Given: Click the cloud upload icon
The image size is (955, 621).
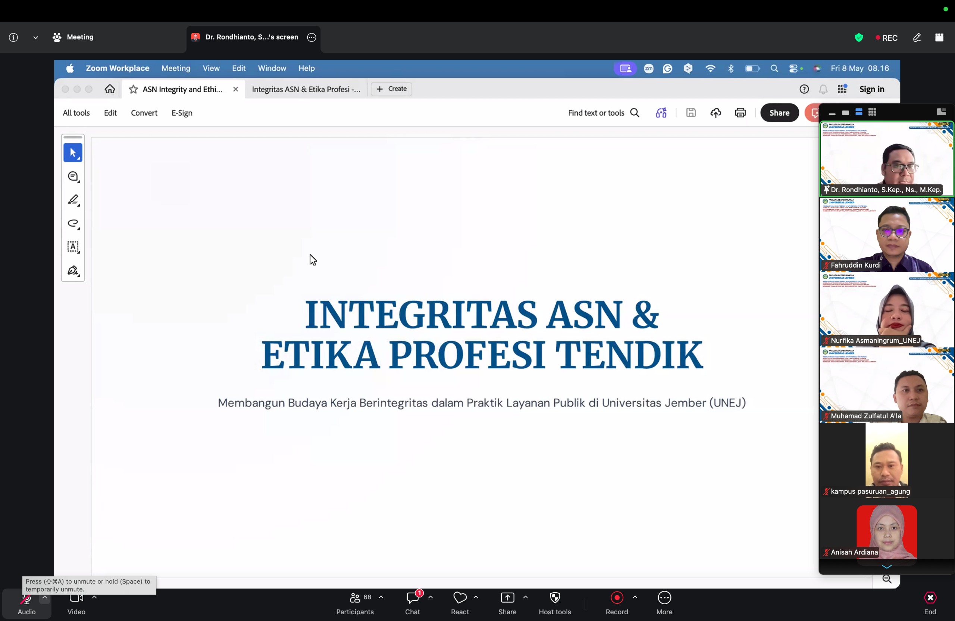Looking at the screenshot, I should 716,113.
